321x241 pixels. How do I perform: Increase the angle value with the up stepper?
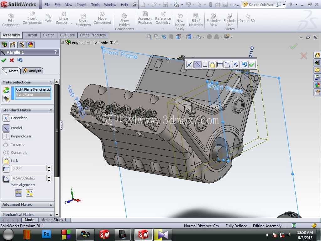49,177
